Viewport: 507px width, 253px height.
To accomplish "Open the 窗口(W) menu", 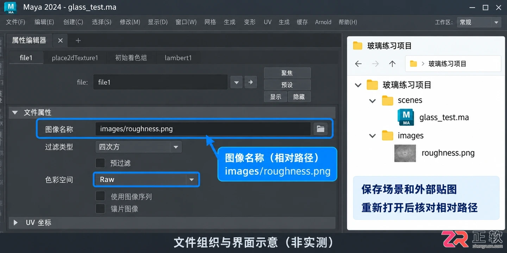I will coord(186,22).
